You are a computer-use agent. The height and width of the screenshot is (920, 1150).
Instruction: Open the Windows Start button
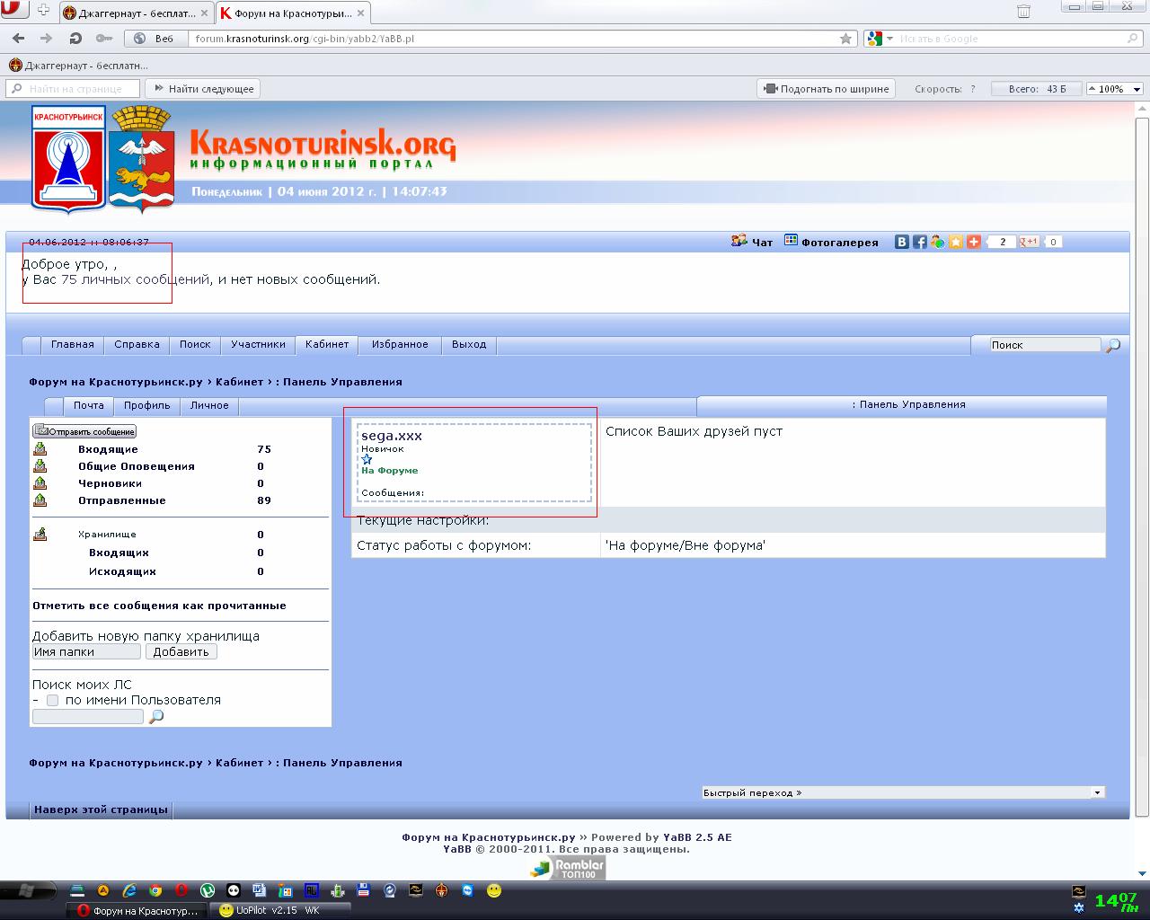[26, 890]
